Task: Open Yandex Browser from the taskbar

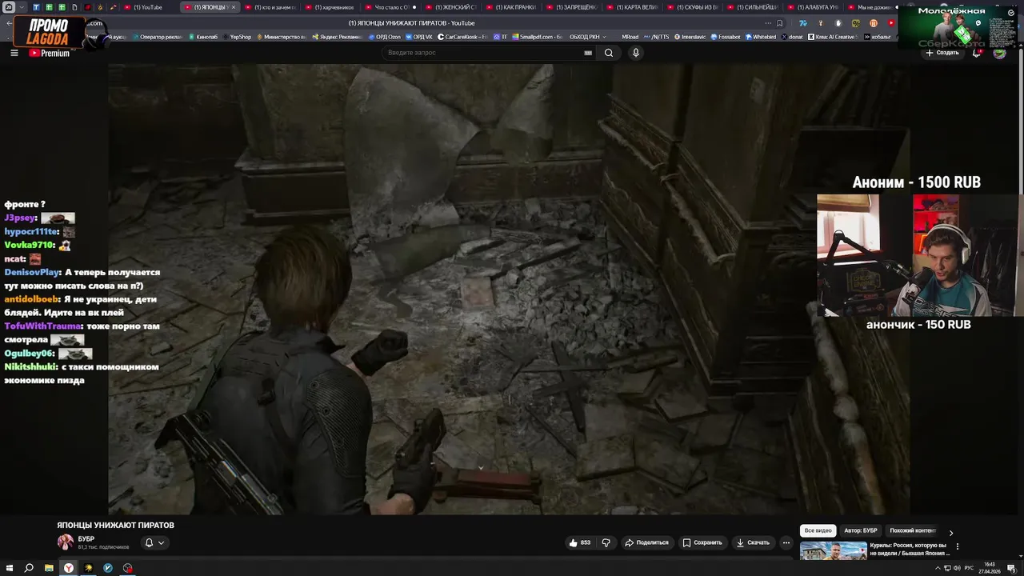Action: tap(69, 568)
